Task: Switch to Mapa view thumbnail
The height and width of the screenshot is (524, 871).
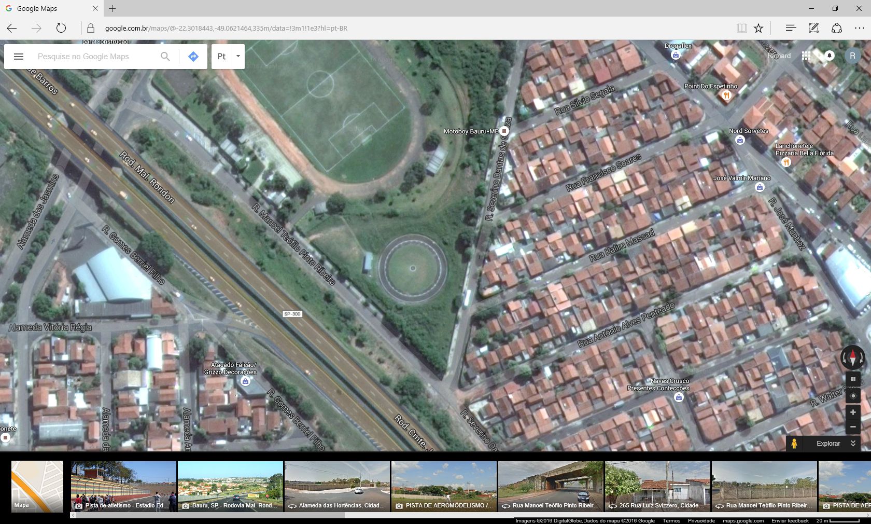Action: tap(37, 486)
